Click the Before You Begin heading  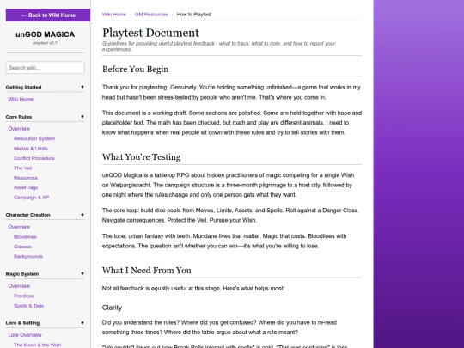tap(135, 69)
